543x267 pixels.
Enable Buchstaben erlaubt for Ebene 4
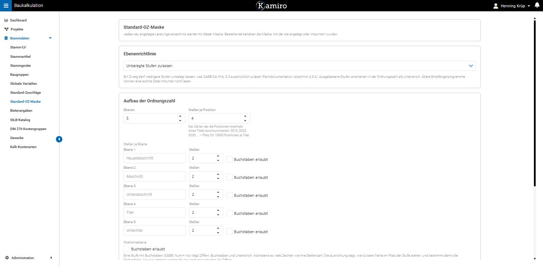tap(230, 213)
